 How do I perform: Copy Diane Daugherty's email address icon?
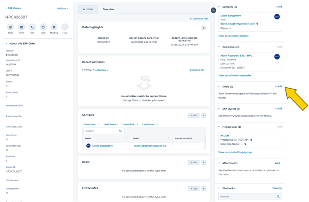[257, 24]
